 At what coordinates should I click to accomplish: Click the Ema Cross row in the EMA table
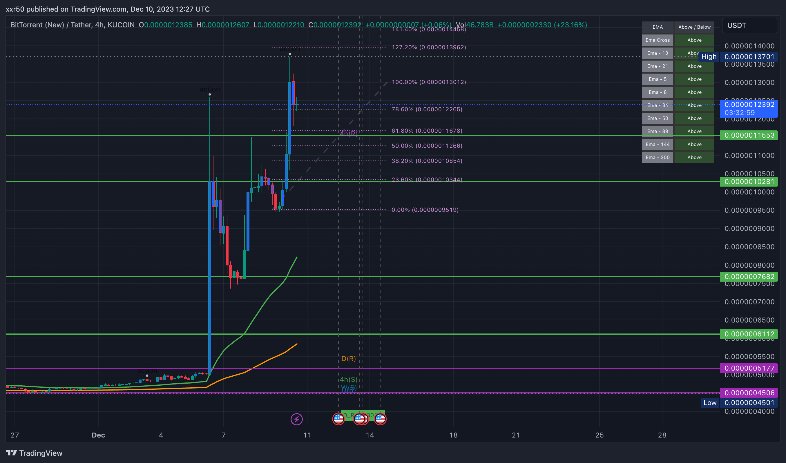[x=678, y=40]
